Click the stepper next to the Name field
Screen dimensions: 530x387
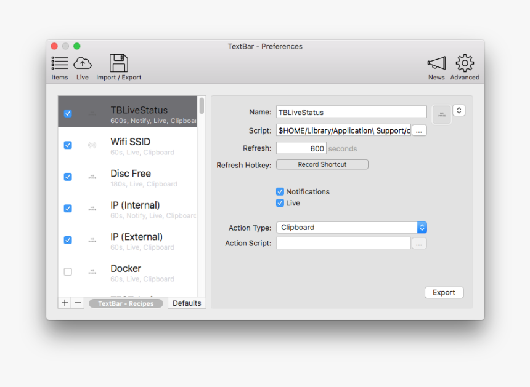tap(459, 110)
